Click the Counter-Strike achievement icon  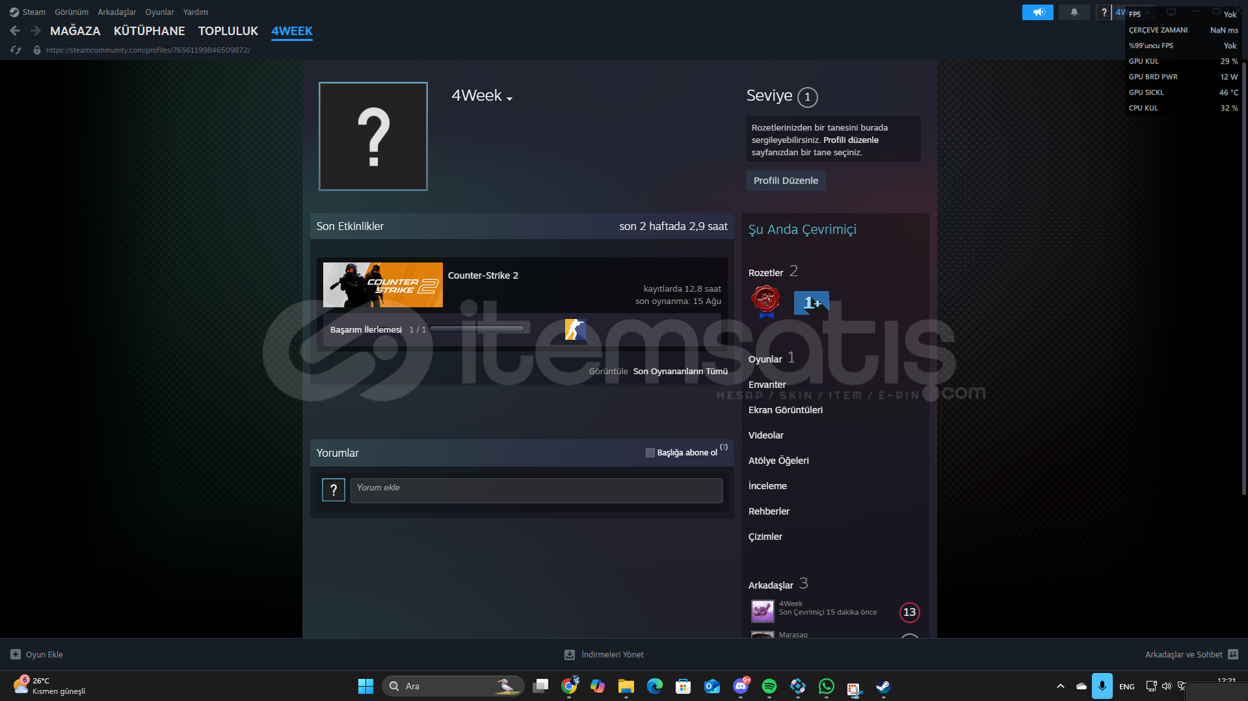coord(575,329)
